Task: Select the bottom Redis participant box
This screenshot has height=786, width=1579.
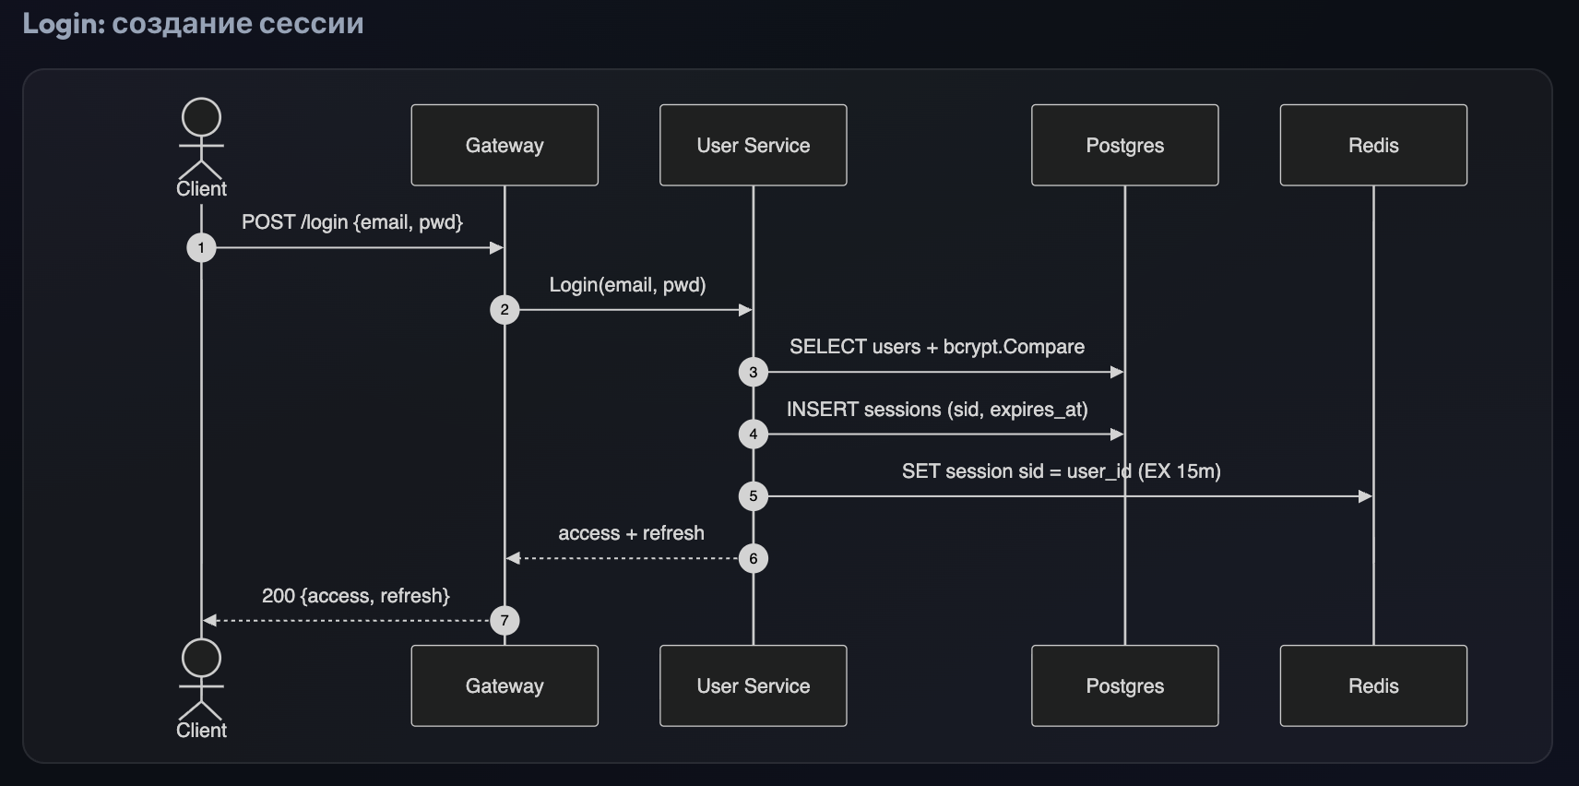Action: click(x=1373, y=685)
